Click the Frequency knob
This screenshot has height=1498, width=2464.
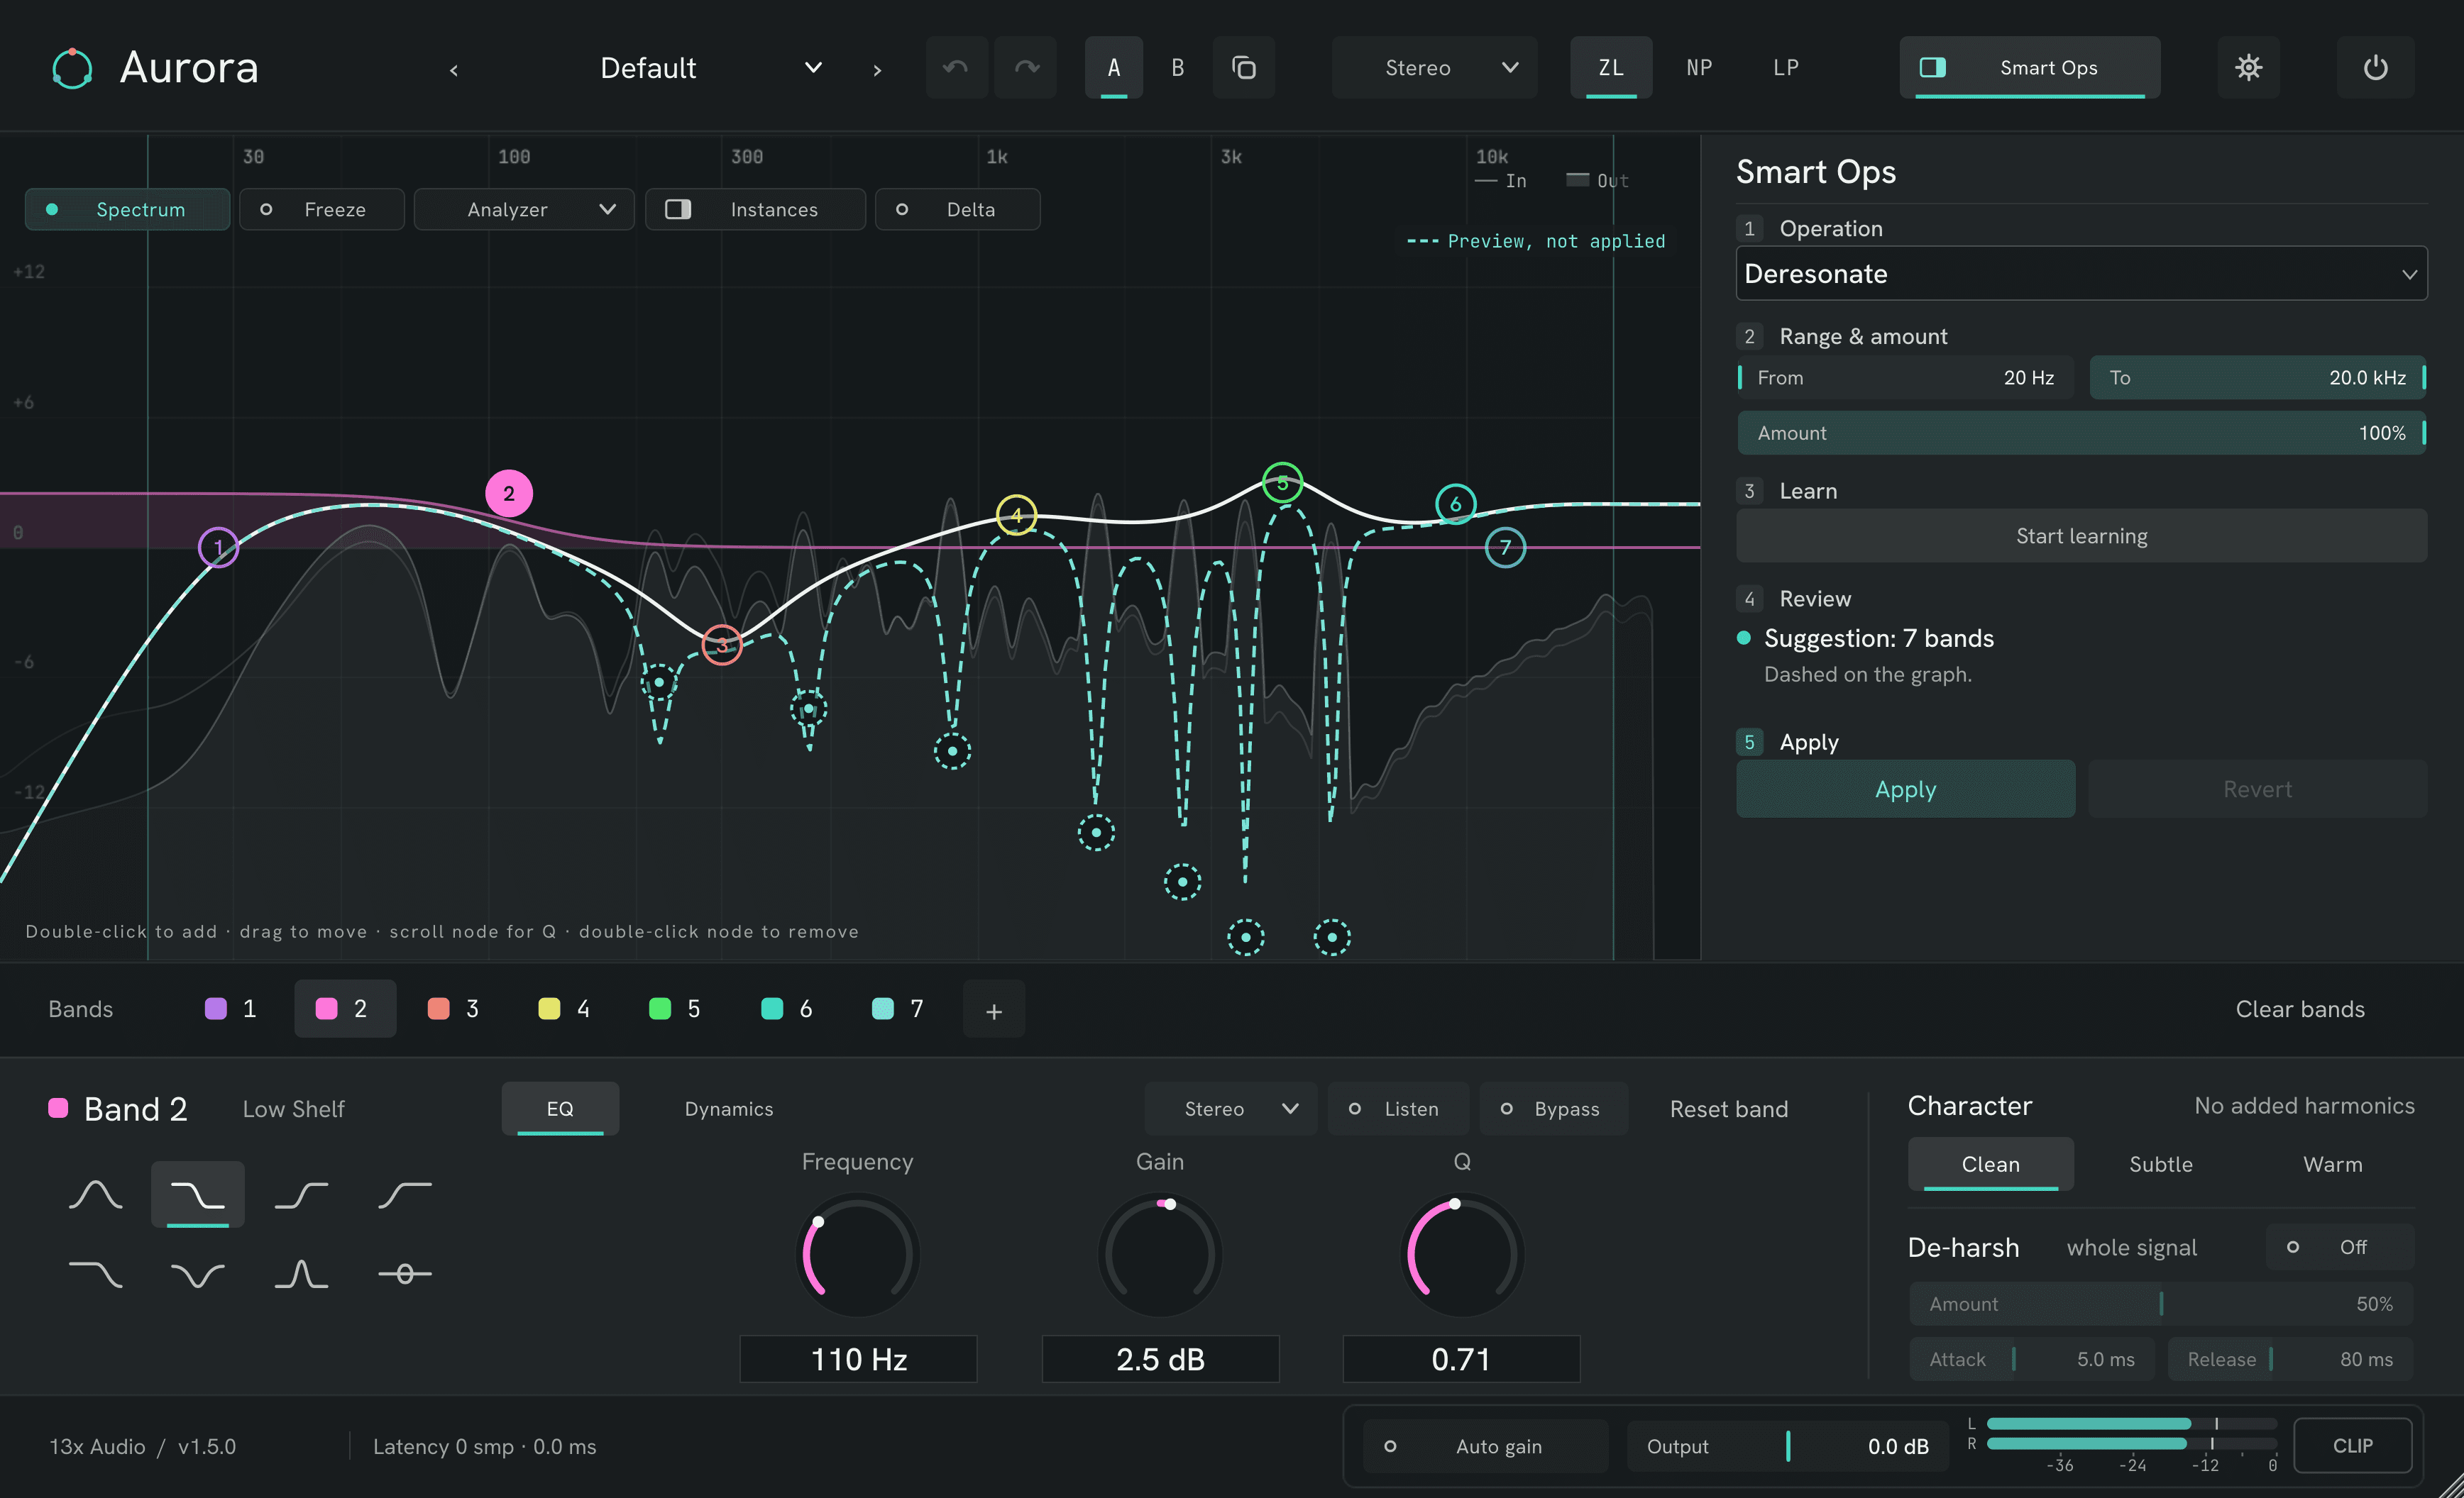(x=858, y=1255)
